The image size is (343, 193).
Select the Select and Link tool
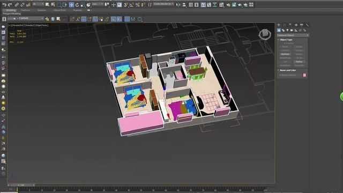[17, 5]
